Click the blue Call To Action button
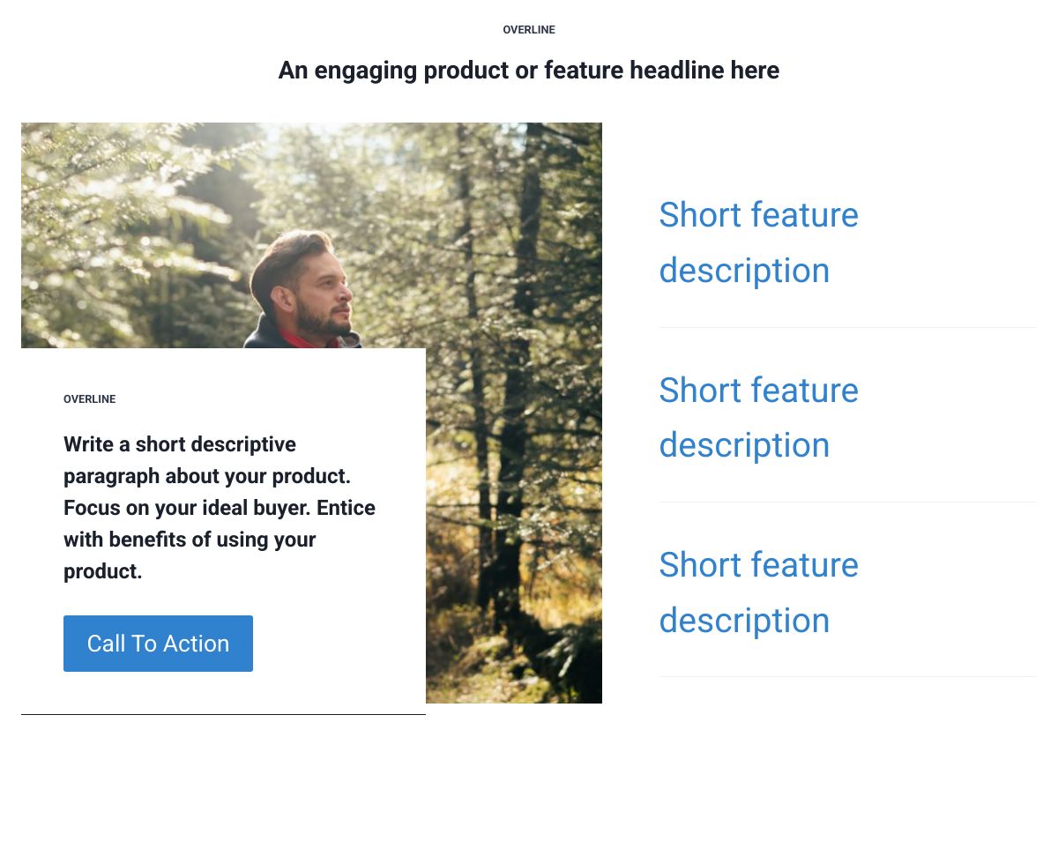 pos(158,644)
